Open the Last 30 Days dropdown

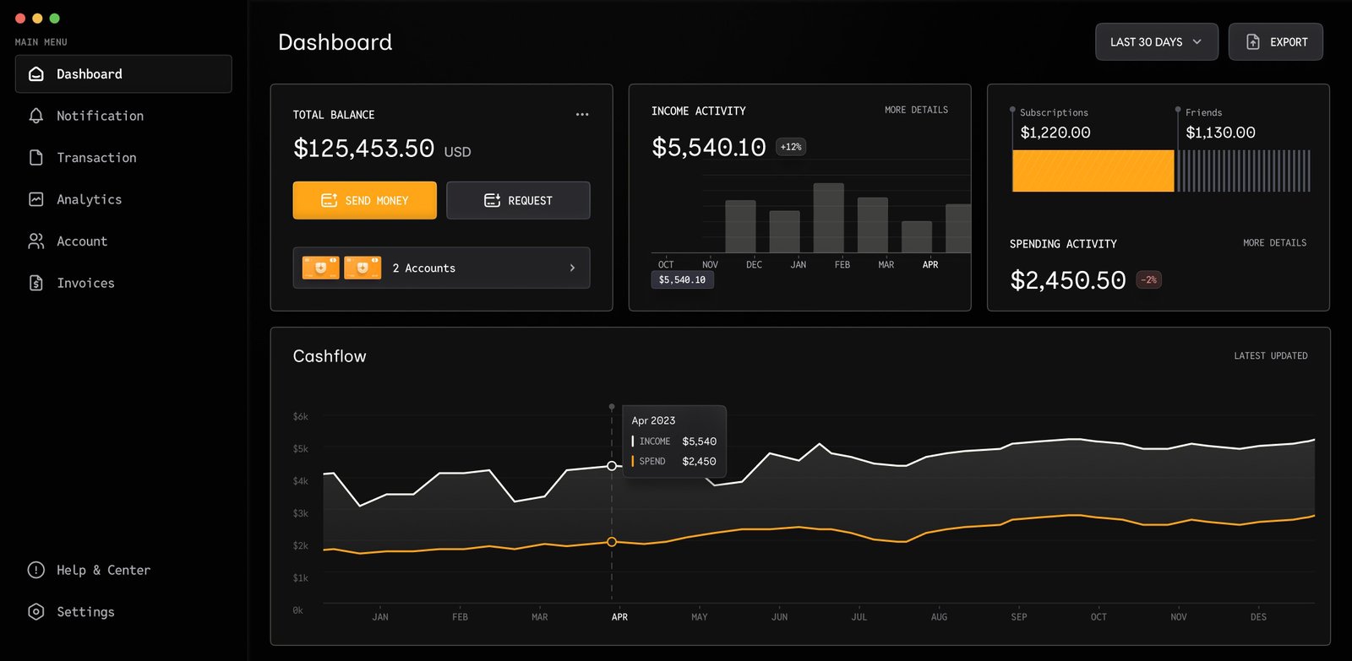pos(1156,42)
